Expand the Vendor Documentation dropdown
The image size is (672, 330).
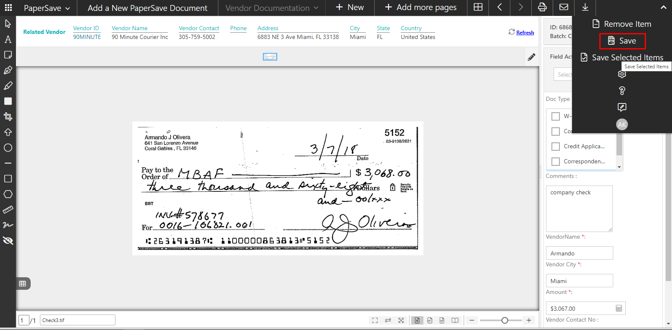tap(272, 8)
